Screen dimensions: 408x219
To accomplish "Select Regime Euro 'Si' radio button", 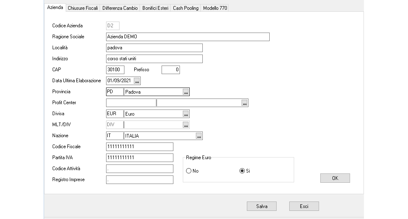I will tap(242, 171).
